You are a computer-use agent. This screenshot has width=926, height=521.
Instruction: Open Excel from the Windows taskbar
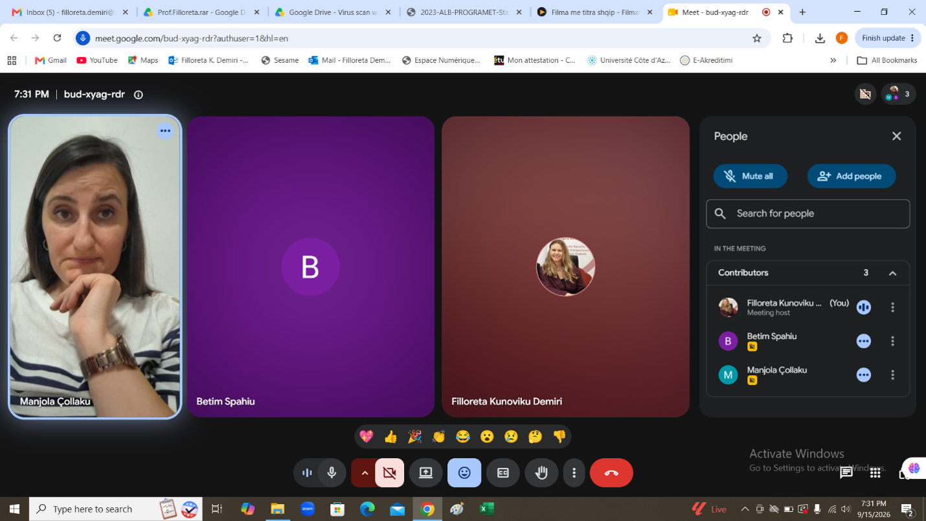coord(487,509)
